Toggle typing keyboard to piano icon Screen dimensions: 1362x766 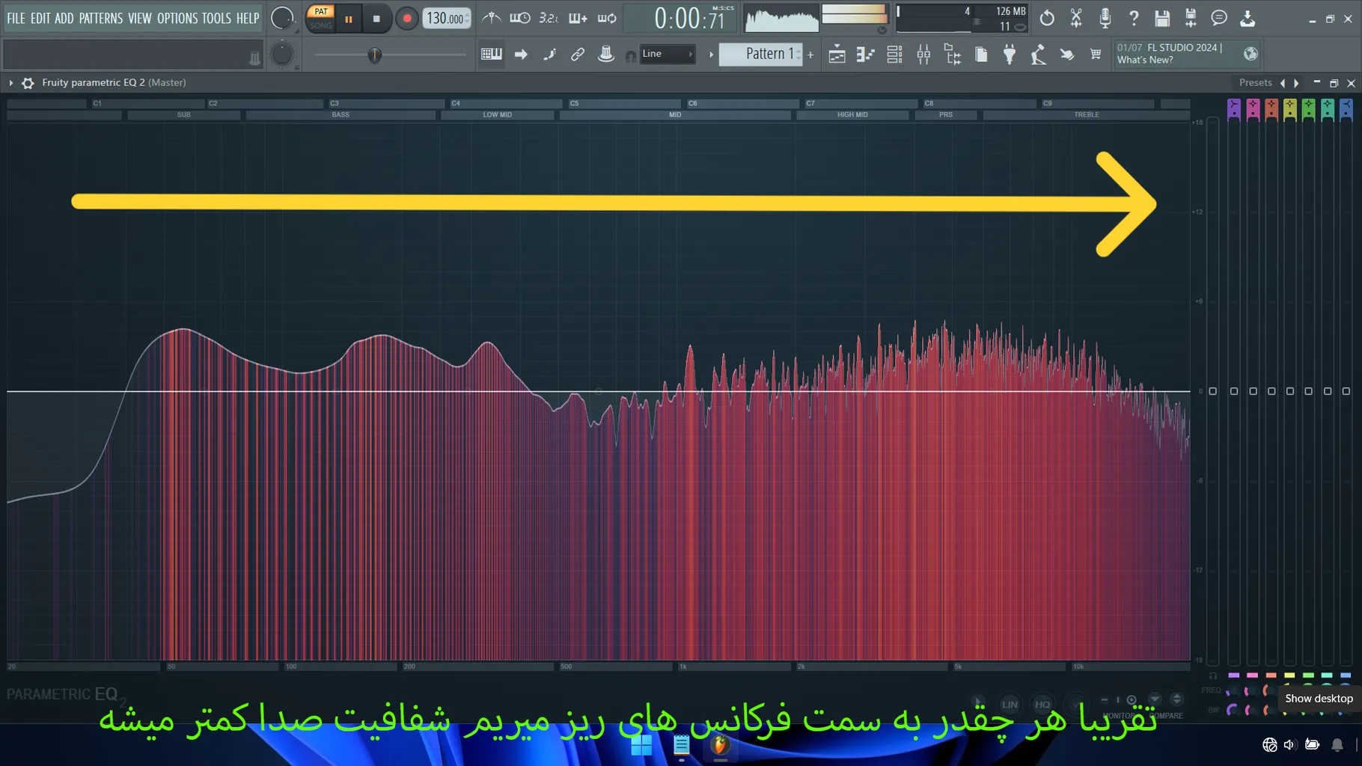click(x=492, y=54)
